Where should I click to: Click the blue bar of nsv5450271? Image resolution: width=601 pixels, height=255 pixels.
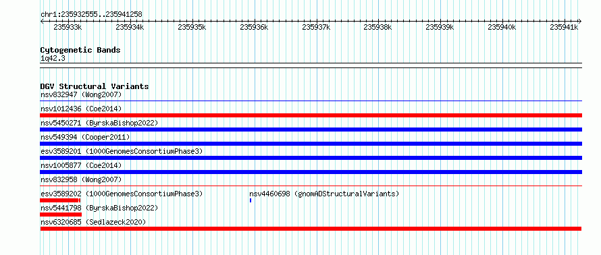(x=311, y=130)
